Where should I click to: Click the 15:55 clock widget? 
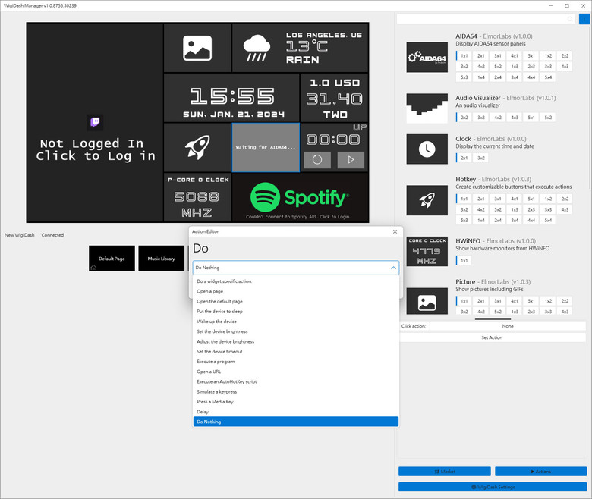231,98
